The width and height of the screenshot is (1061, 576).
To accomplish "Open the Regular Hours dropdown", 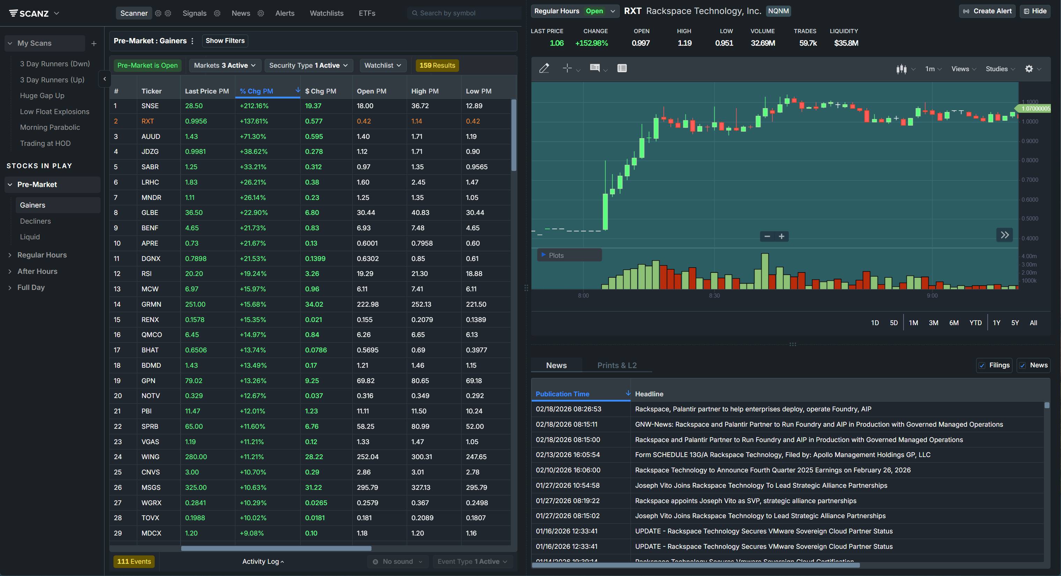I will 575,11.
